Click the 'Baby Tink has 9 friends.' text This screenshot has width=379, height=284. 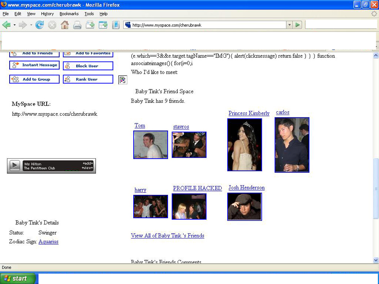pos(158,101)
